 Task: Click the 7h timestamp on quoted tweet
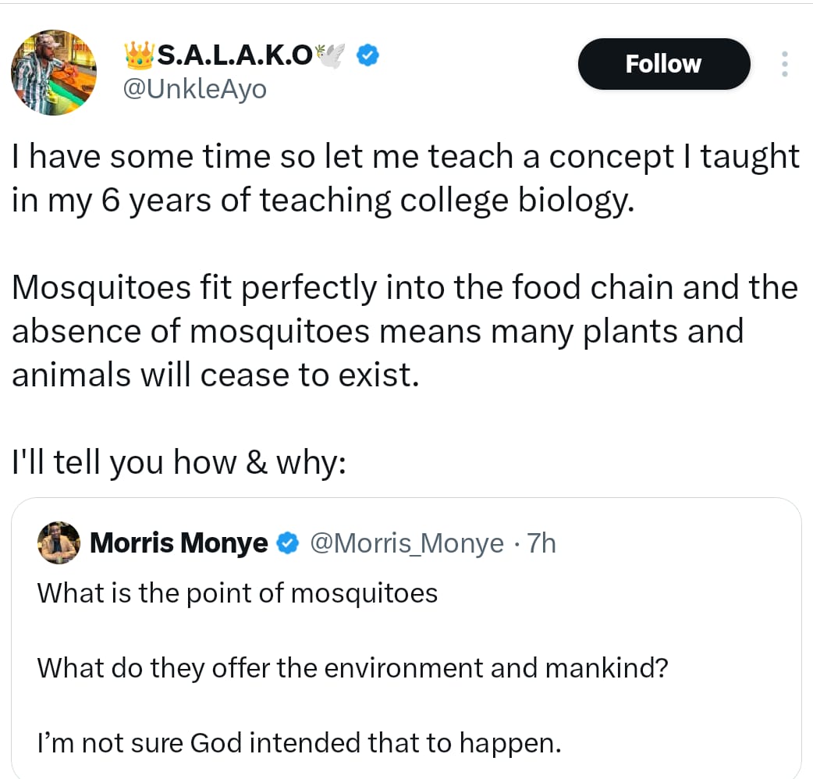click(541, 542)
